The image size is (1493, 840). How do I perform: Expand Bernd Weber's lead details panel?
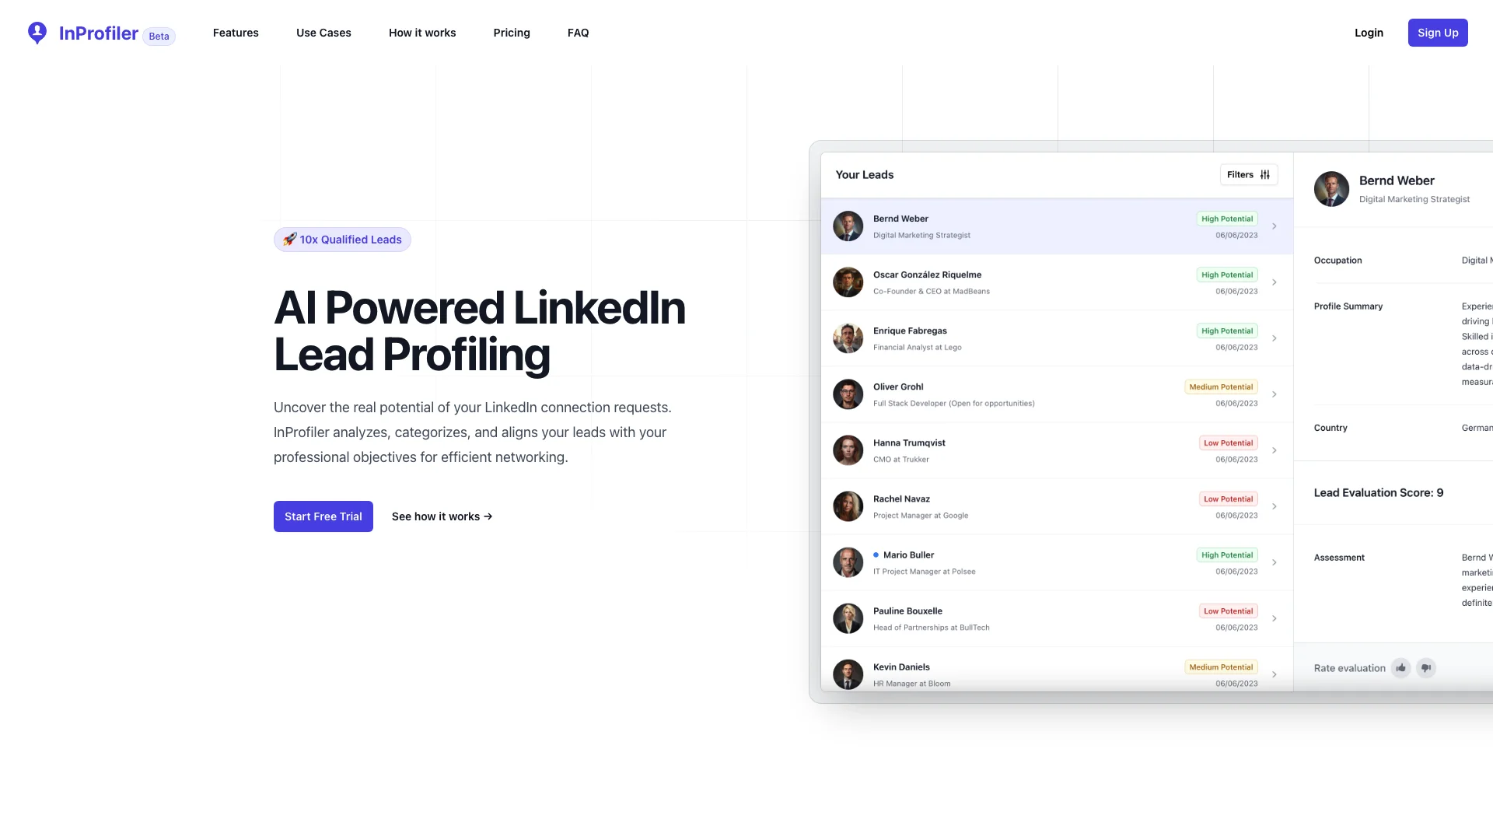(x=1274, y=226)
